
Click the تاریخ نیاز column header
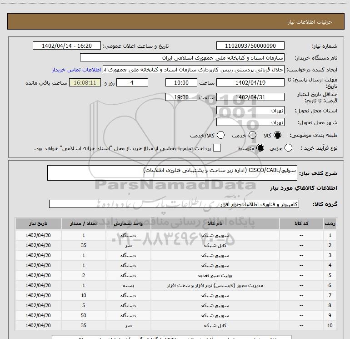point(38,224)
